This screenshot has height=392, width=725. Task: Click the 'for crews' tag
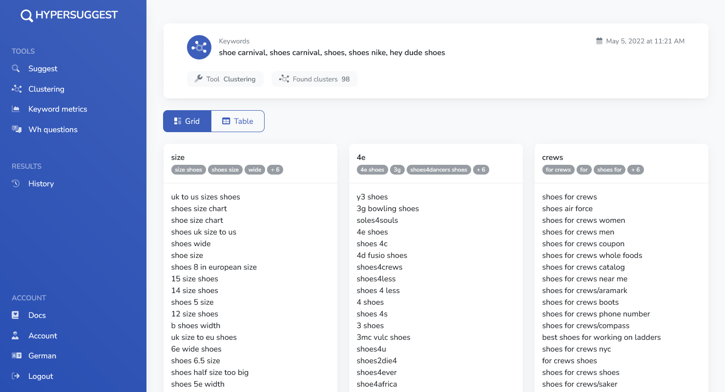coord(559,170)
